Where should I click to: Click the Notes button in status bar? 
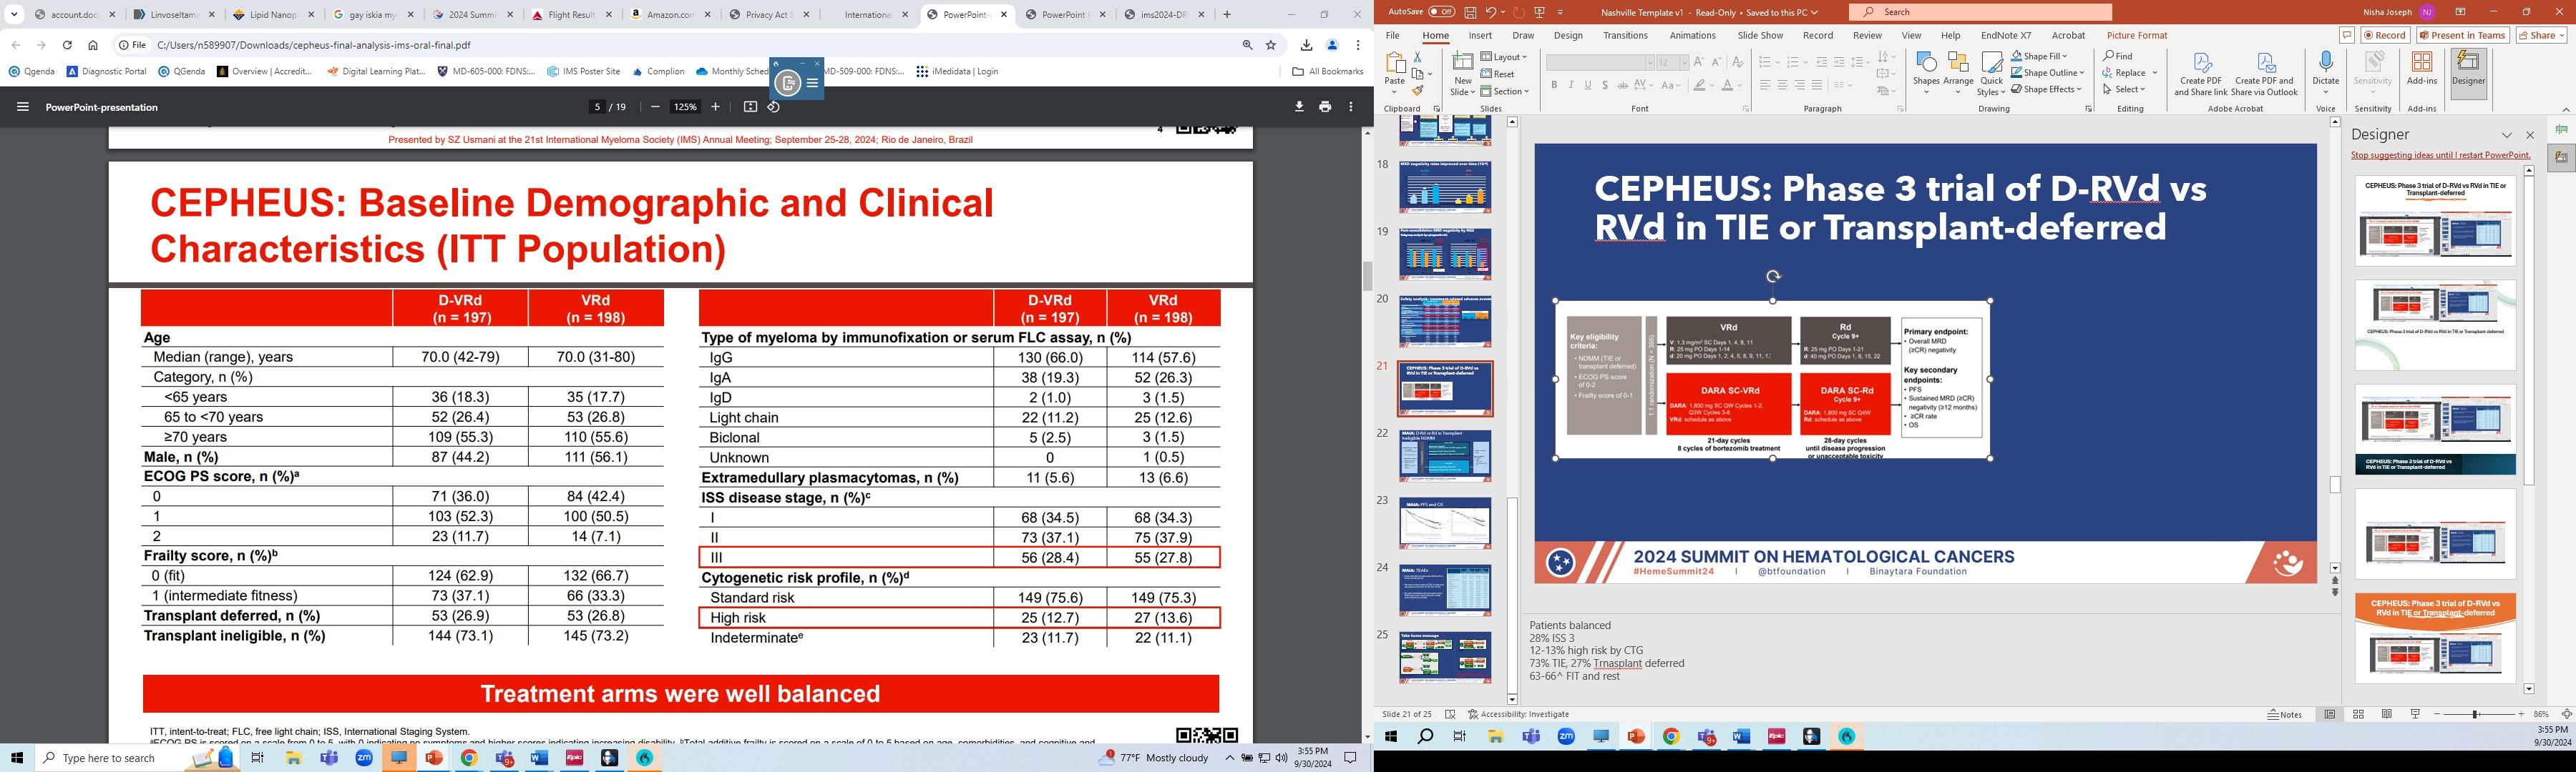(x=2284, y=714)
